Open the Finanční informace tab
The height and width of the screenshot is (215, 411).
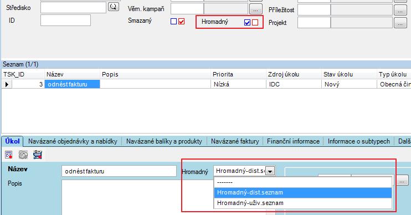(294, 142)
